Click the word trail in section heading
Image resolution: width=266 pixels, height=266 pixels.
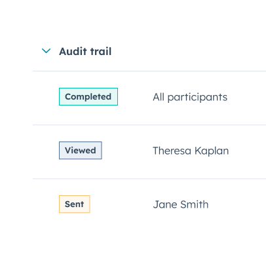101,52
